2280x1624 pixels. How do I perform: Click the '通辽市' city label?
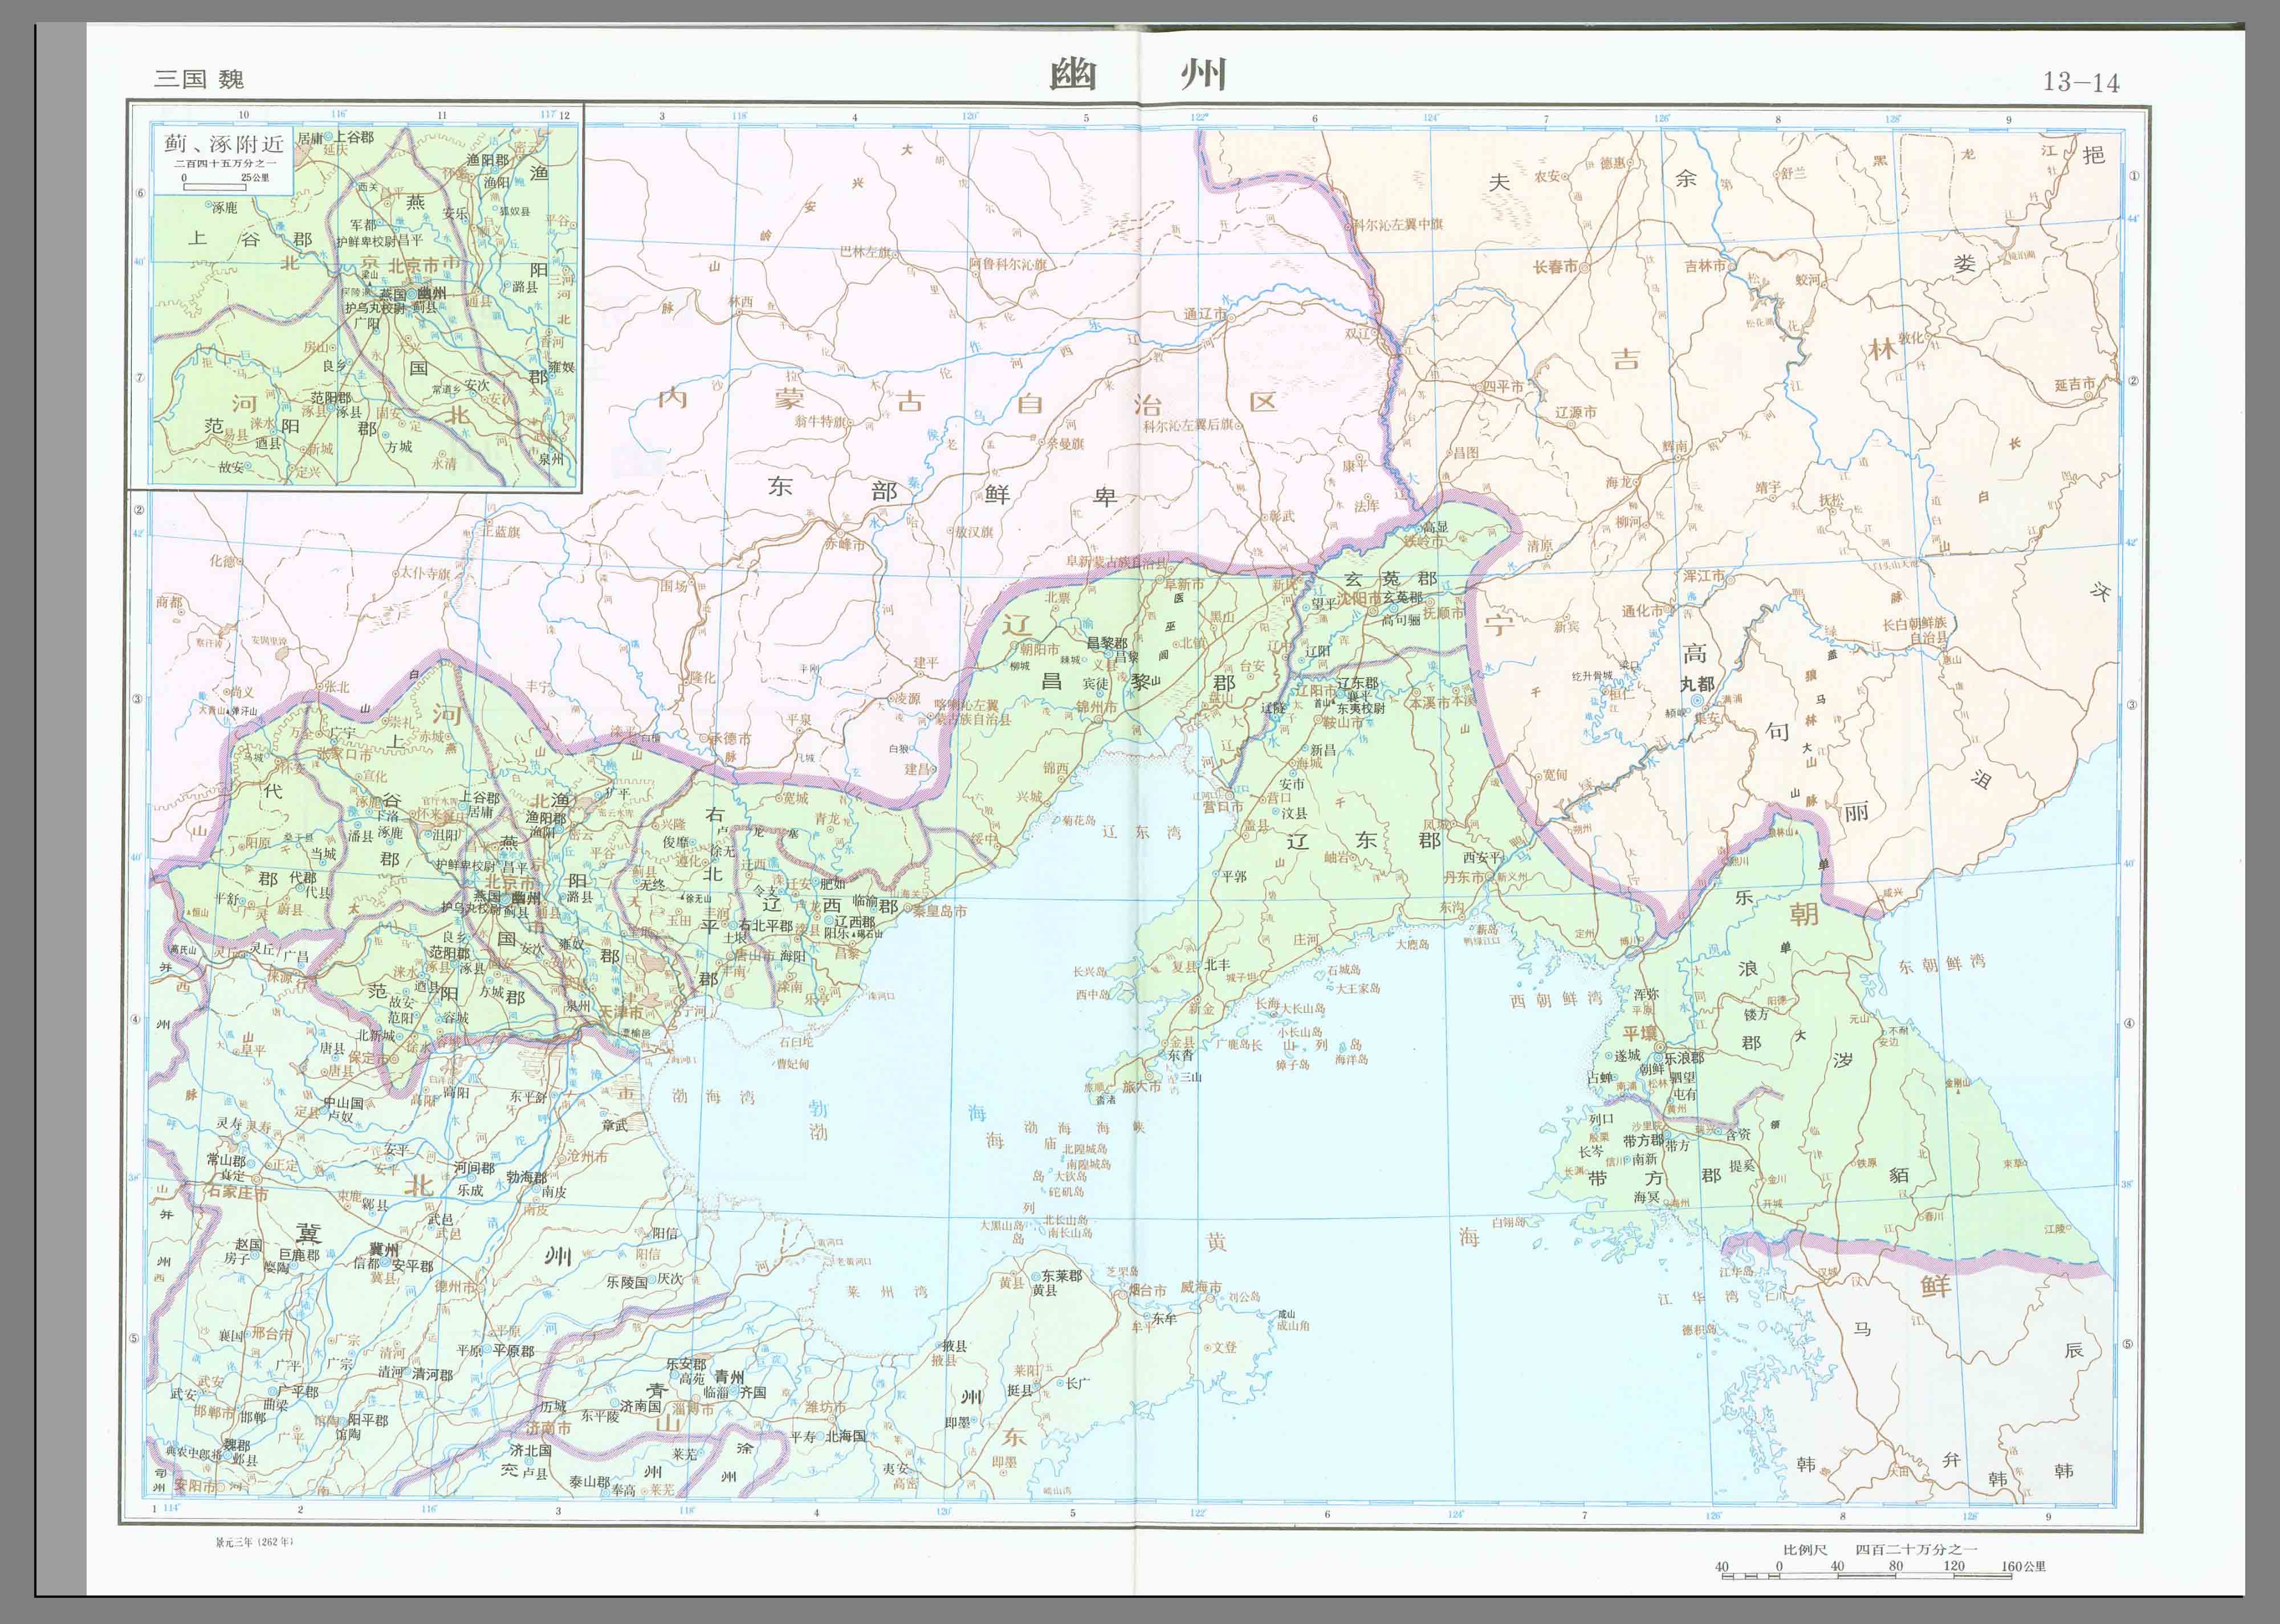coord(1204,314)
